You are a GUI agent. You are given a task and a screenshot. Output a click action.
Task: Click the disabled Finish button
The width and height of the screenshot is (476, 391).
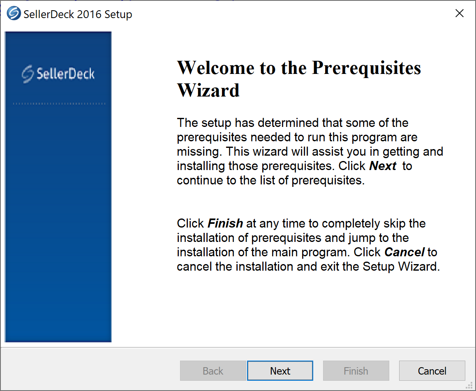356,371
